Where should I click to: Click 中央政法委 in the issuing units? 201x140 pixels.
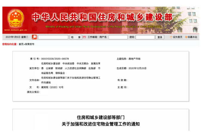[x=68, y=64]
